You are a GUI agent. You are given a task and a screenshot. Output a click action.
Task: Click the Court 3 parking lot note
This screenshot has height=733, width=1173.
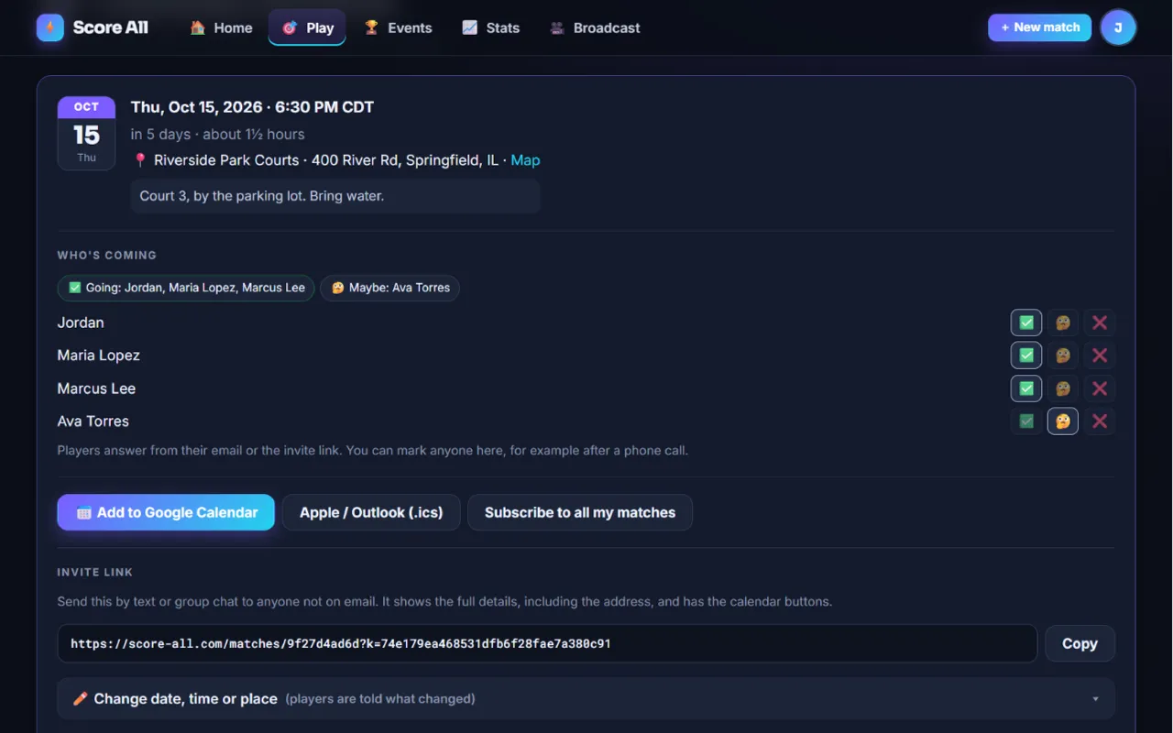click(x=335, y=196)
